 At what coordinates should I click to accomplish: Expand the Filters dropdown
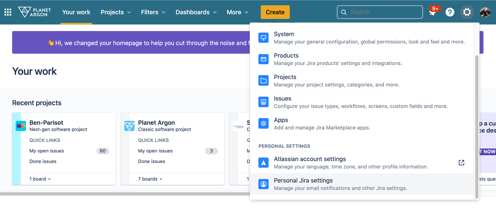tap(153, 12)
